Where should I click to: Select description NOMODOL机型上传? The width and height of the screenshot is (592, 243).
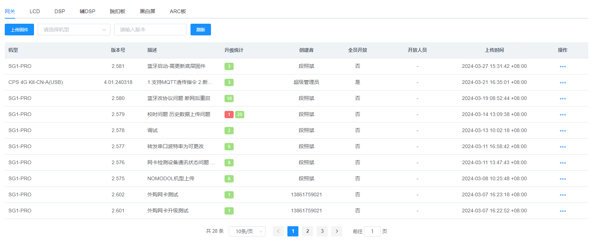tap(171, 178)
